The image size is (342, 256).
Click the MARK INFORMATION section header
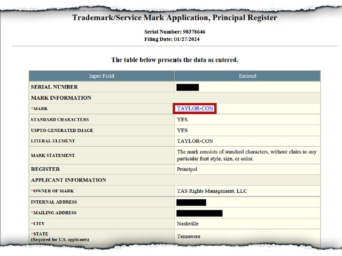61,98
